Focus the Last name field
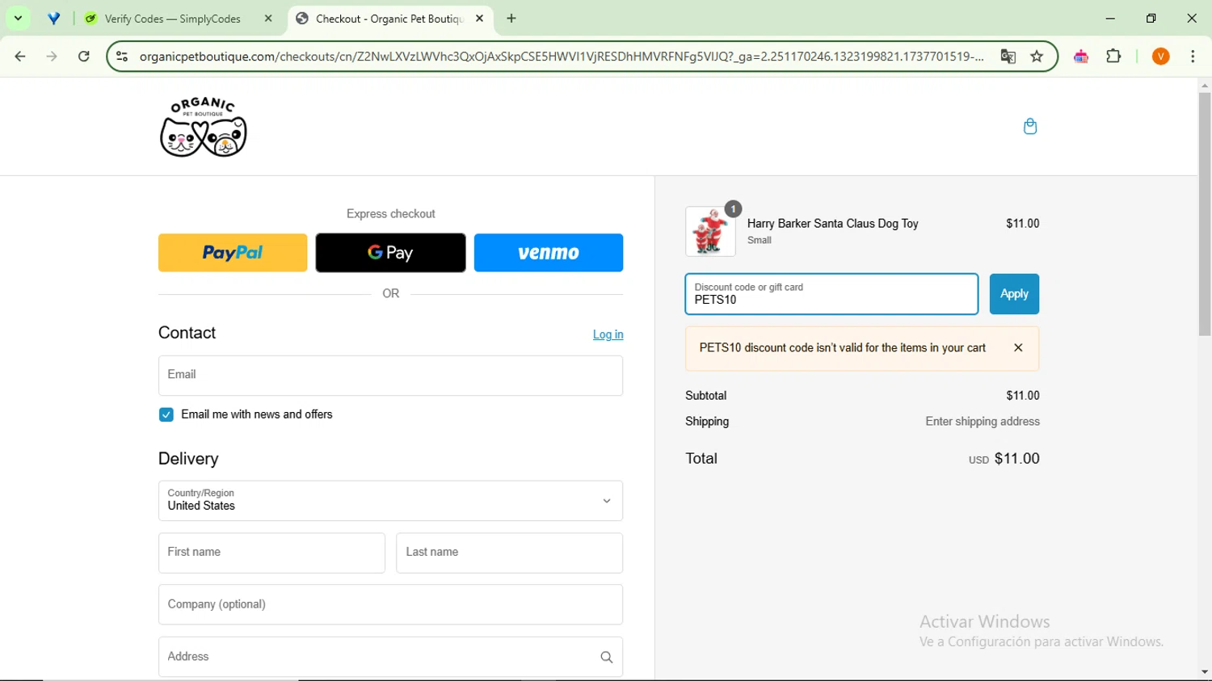The width and height of the screenshot is (1212, 681). [x=509, y=553]
